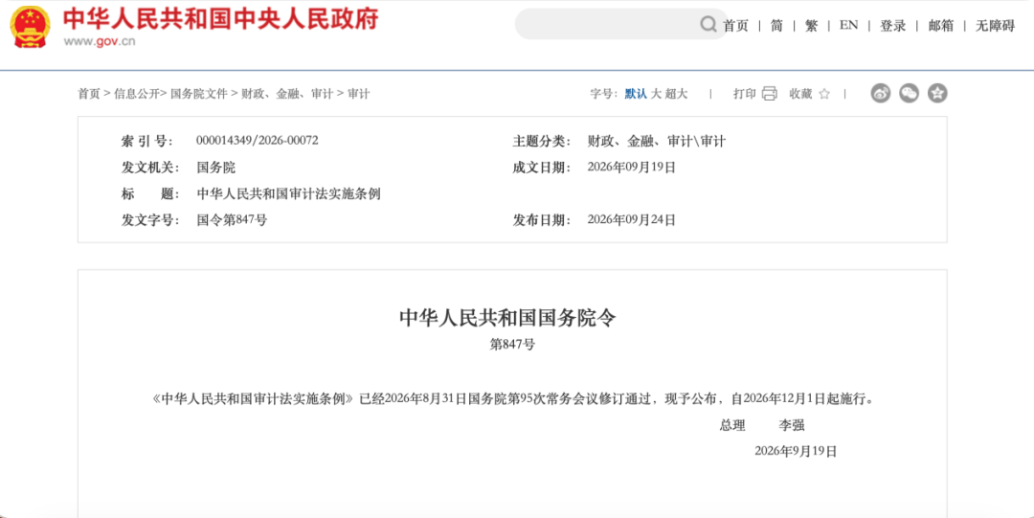Click document number 国令第847号
This screenshot has height=518, width=1034.
point(232,220)
